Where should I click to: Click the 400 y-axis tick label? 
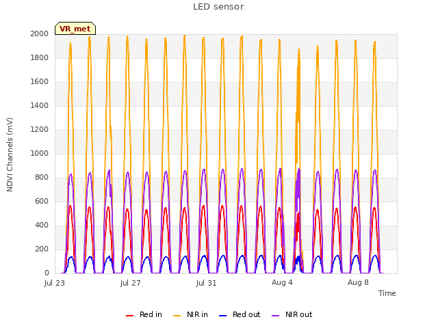42,225
